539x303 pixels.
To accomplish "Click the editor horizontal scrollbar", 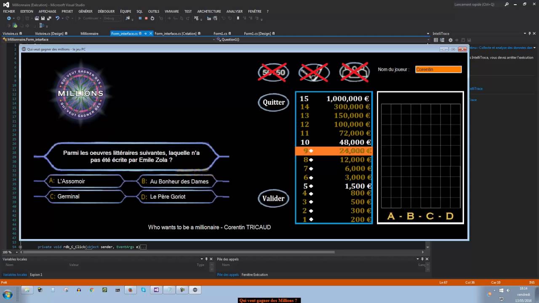I will click(x=179, y=252).
